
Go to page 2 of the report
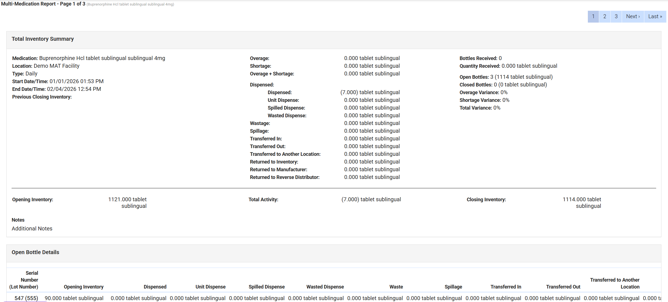coord(605,17)
